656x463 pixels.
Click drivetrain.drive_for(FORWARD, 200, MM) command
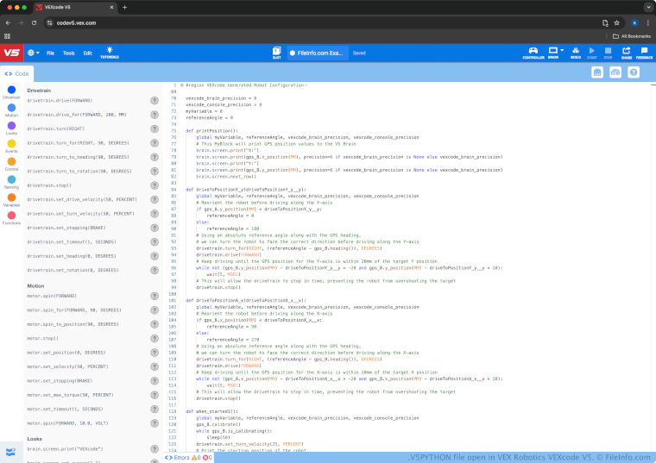77,115
